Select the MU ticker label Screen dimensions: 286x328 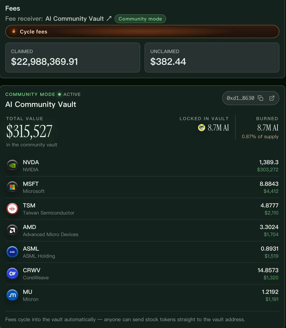tap(28, 292)
